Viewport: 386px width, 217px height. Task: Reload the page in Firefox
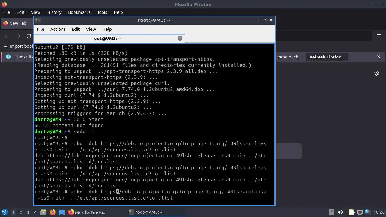pyautogui.click(x=29, y=36)
